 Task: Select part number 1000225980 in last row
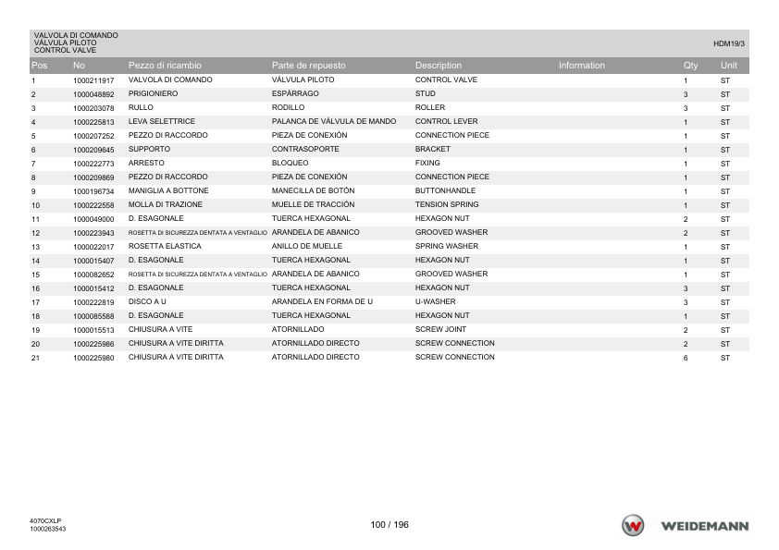(93, 358)
